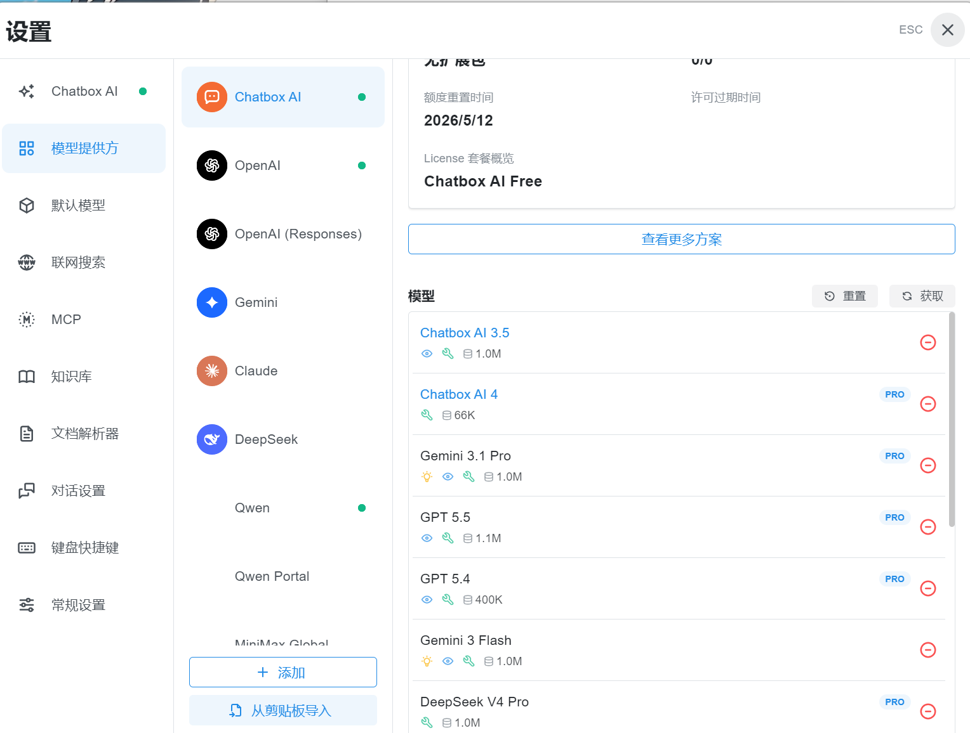970x733 pixels.
Task: Click the chat settings bubbles icon
Action: tap(27, 491)
